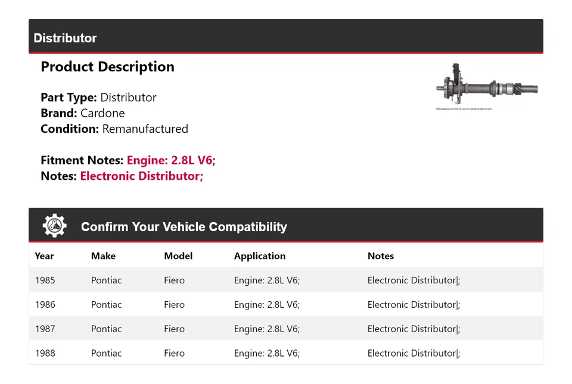Click the Application column header
The height and width of the screenshot is (384, 572).
click(259, 256)
